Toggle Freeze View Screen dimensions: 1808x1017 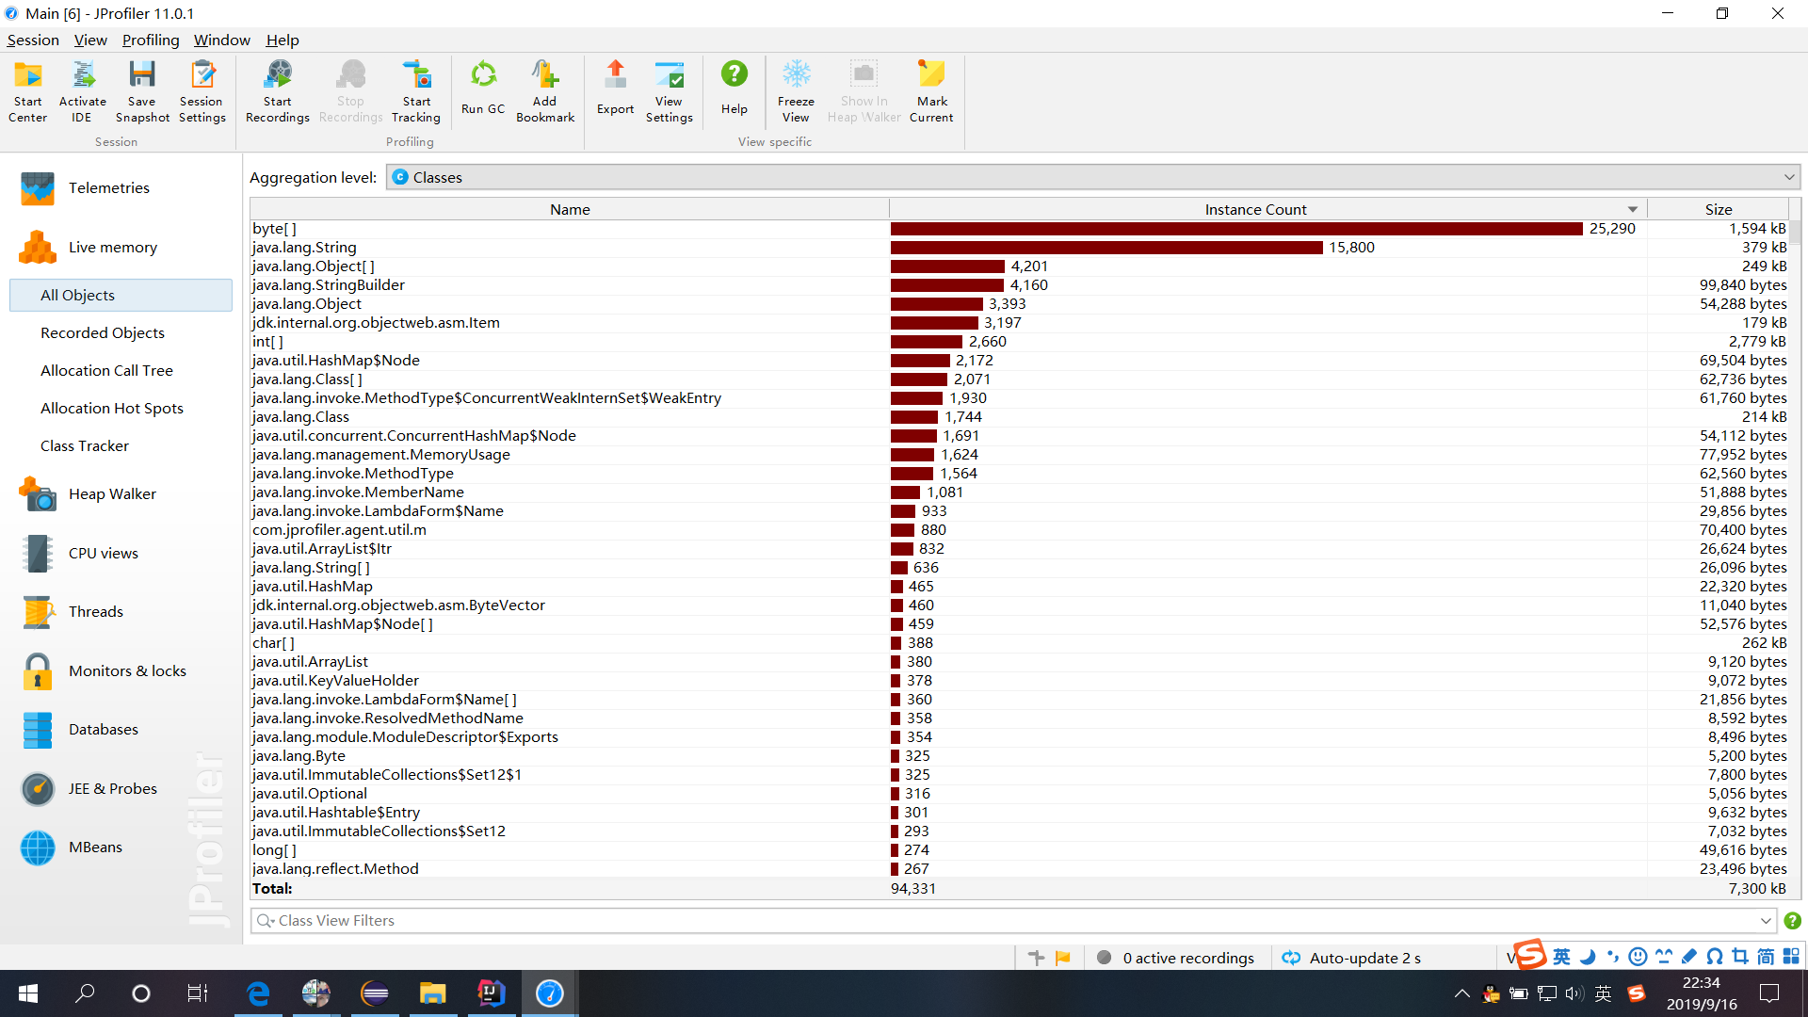[796, 91]
